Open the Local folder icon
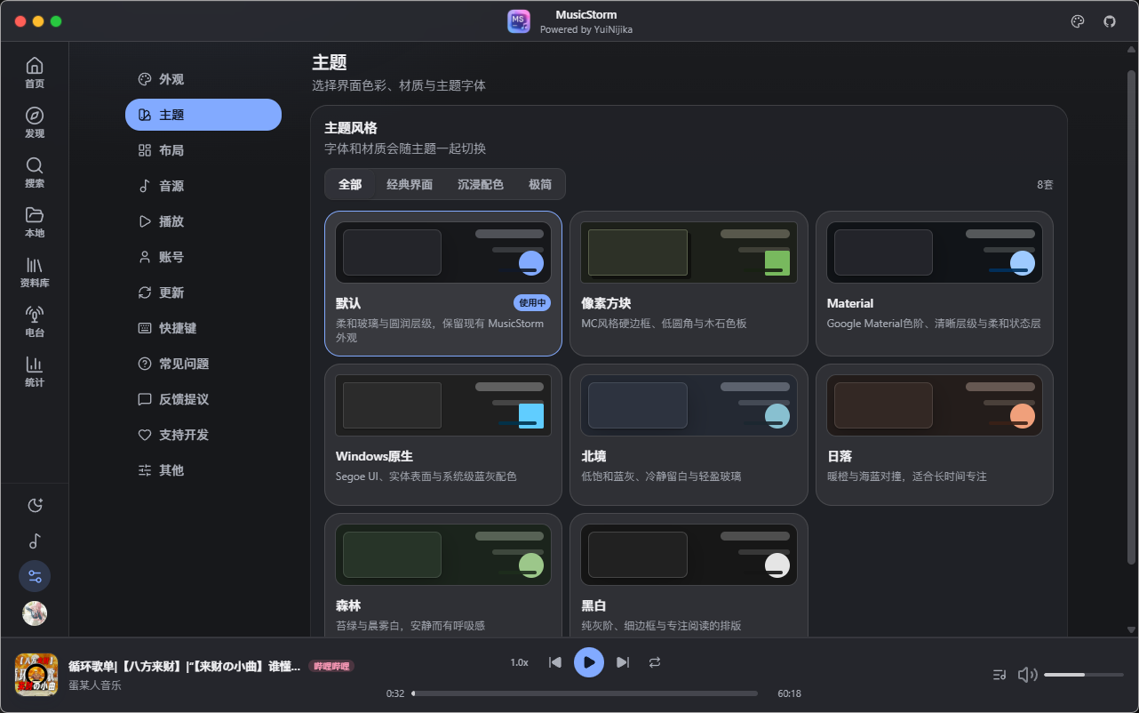The width and height of the screenshot is (1139, 713). (35, 215)
